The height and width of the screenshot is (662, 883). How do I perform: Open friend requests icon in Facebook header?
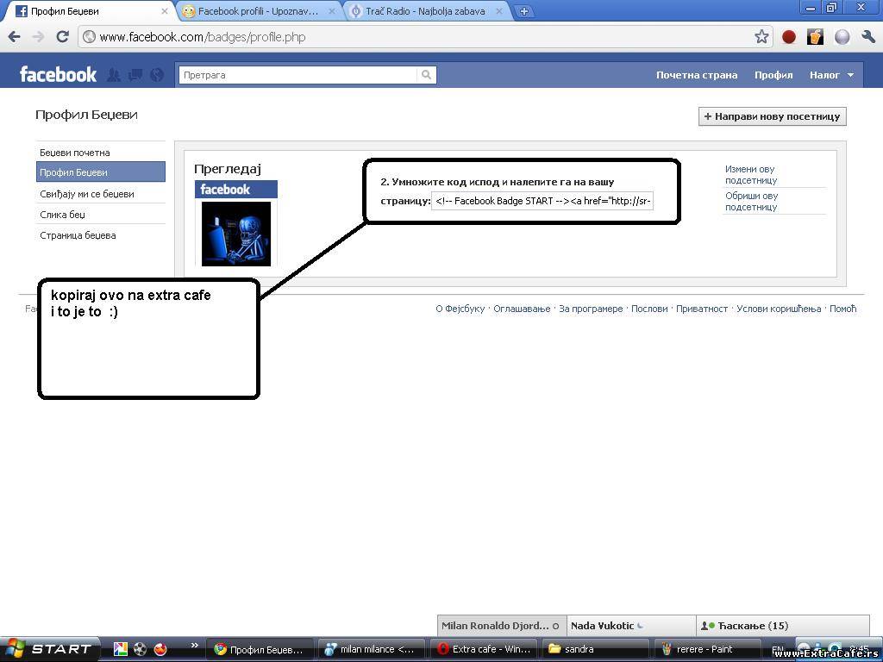114,75
